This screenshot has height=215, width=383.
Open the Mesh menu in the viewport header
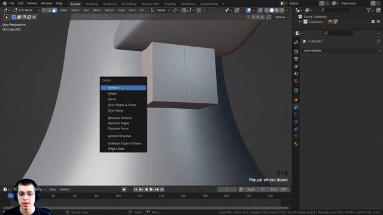(97, 10)
